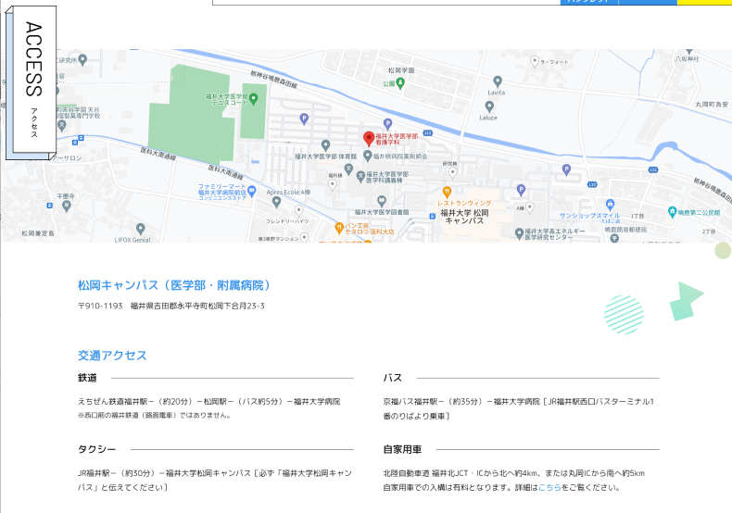Select the レストランウィング orange restaurant pin
Viewport: 732px width, 513px height.
tap(447, 191)
